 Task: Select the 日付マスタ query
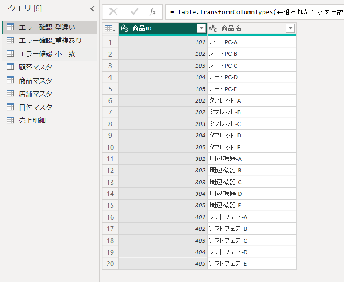pos(50,107)
